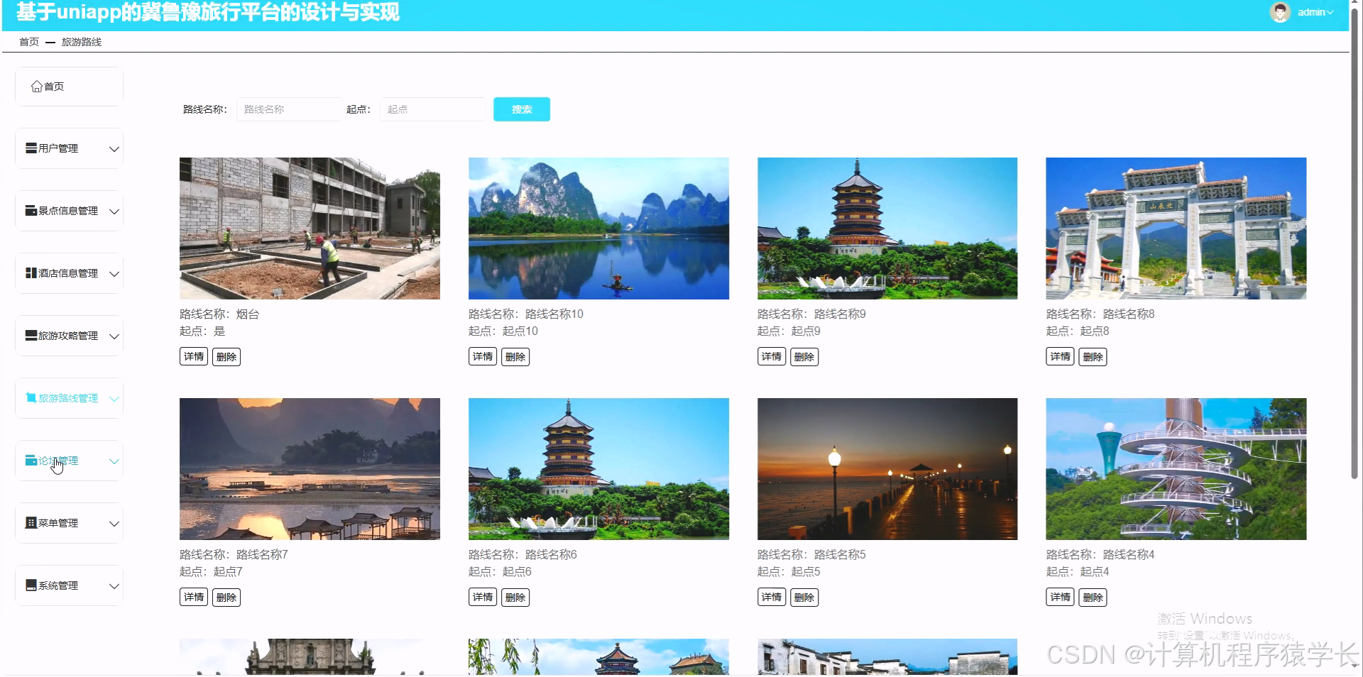Click the 旅游路线管理 sidebar icon

[x=31, y=398]
